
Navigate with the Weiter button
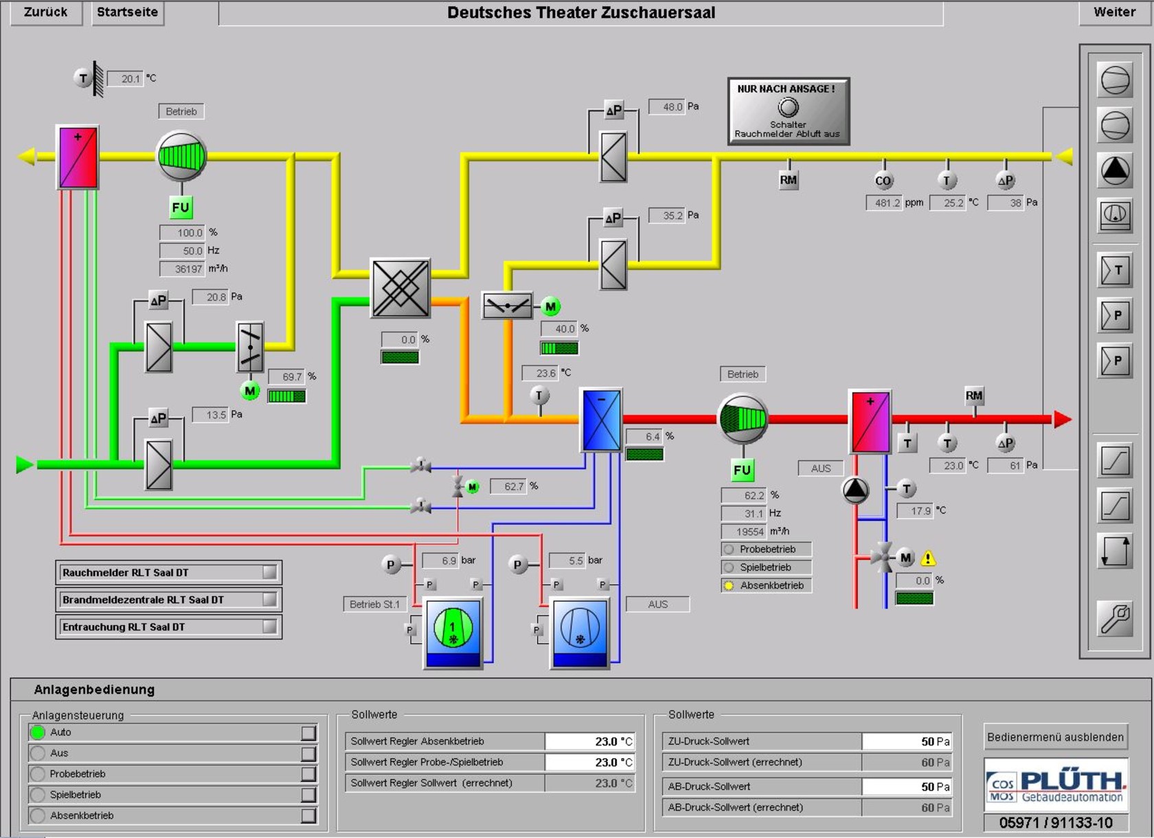point(1114,12)
